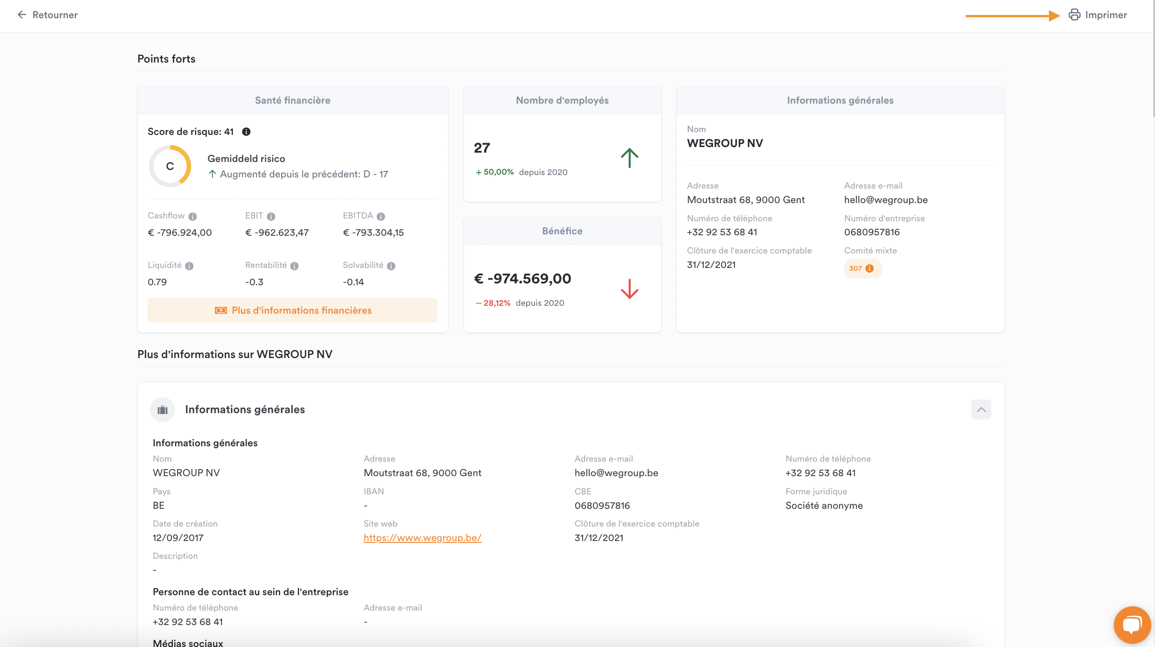Click the Rentabilité value -0.3
1155x647 pixels.
coord(254,282)
